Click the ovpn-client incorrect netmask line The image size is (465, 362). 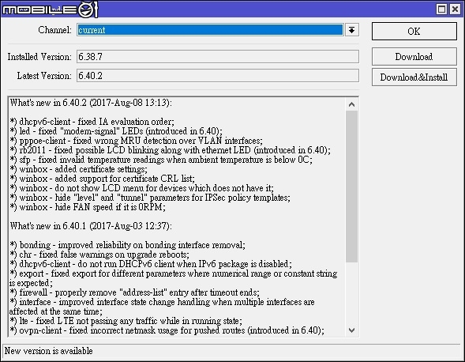pos(167,330)
